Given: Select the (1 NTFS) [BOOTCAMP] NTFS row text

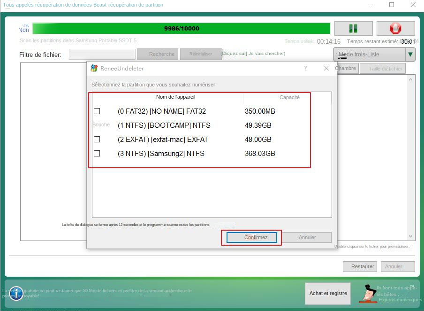Looking at the screenshot, I should click(x=164, y=125).
